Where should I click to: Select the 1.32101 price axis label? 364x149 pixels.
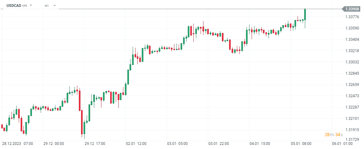coord(352,118)
